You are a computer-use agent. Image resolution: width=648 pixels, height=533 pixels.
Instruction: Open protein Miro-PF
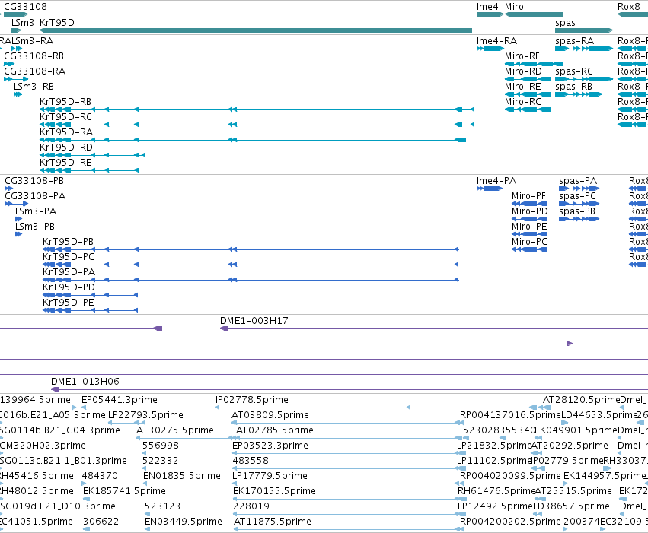coord(529,204)
